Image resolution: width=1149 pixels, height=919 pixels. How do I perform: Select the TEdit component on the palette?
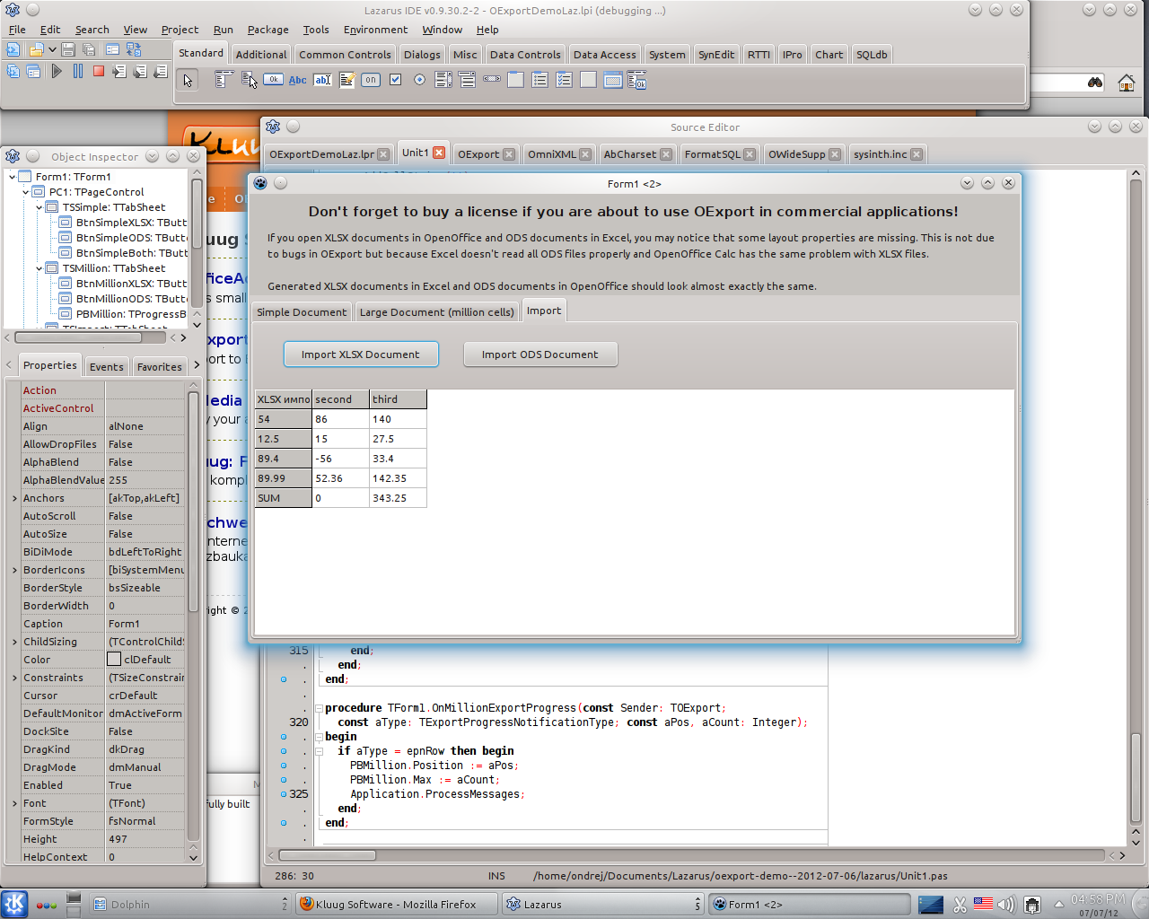322,80
